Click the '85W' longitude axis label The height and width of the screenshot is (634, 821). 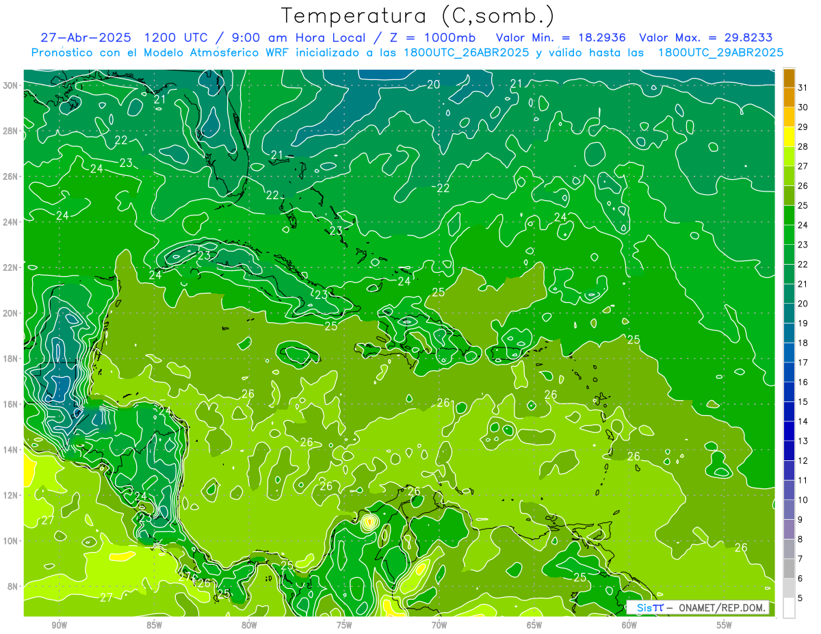[x=154, y=625]
